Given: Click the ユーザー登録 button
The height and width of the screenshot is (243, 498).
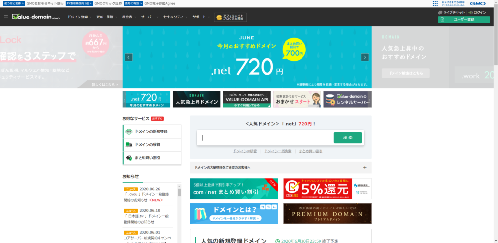Looking at the screenshot, I should tap(463, 19).
